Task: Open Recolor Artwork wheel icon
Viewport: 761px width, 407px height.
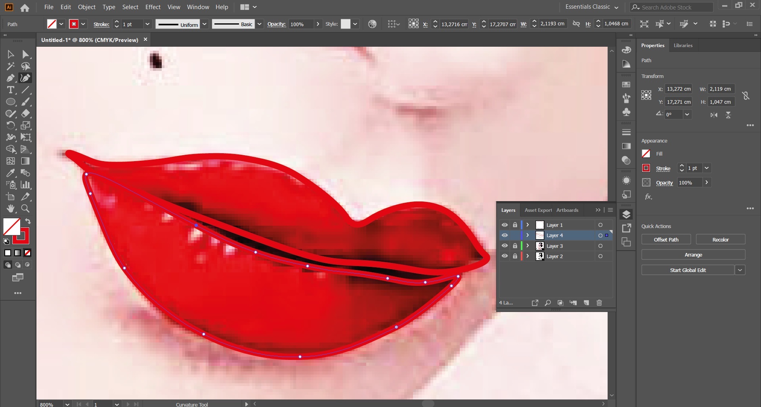Action: [x=372, y=24]
